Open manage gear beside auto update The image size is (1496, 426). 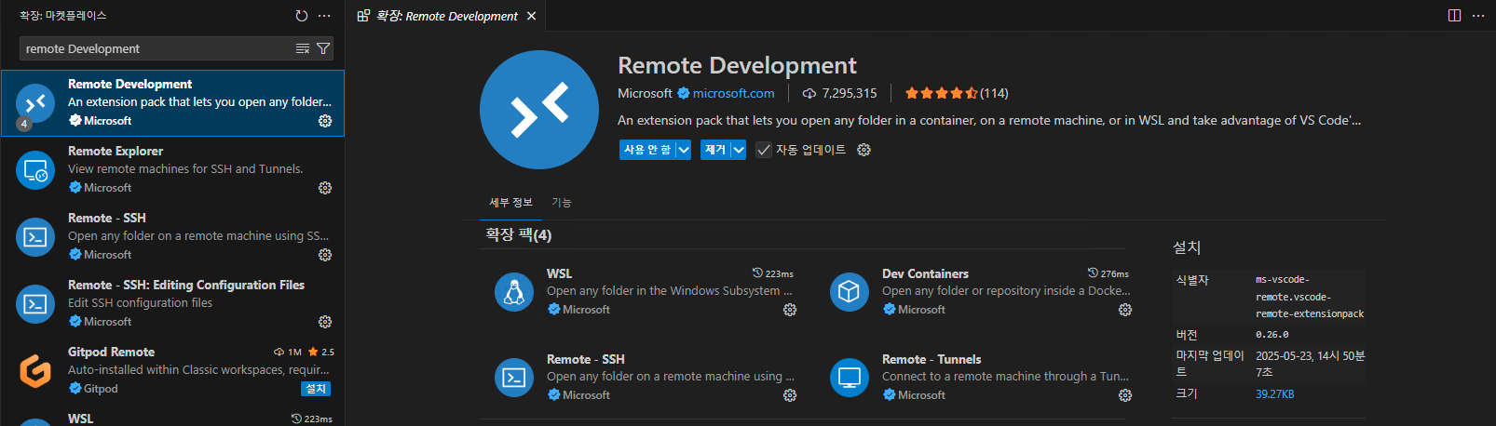coord(864,150)
